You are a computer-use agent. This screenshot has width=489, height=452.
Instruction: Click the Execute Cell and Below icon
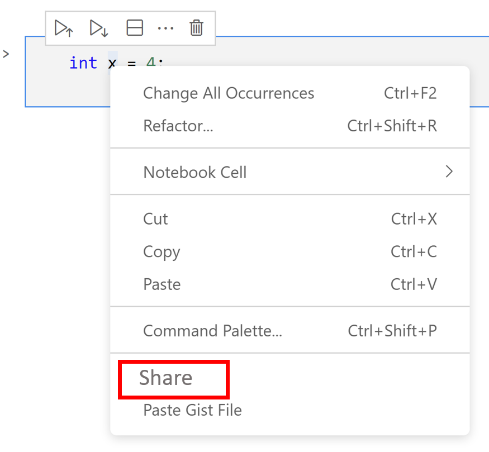(x=99, y=28)
